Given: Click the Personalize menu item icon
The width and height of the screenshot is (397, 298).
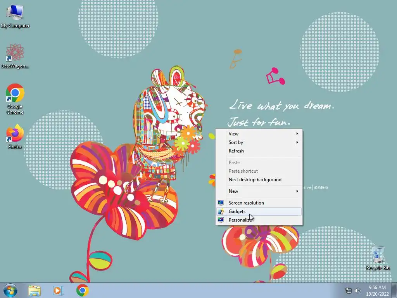Looking at the screenshot, I should tap(221, 220).
